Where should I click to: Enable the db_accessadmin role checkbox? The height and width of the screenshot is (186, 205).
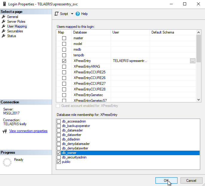click(x=59, y=121)
